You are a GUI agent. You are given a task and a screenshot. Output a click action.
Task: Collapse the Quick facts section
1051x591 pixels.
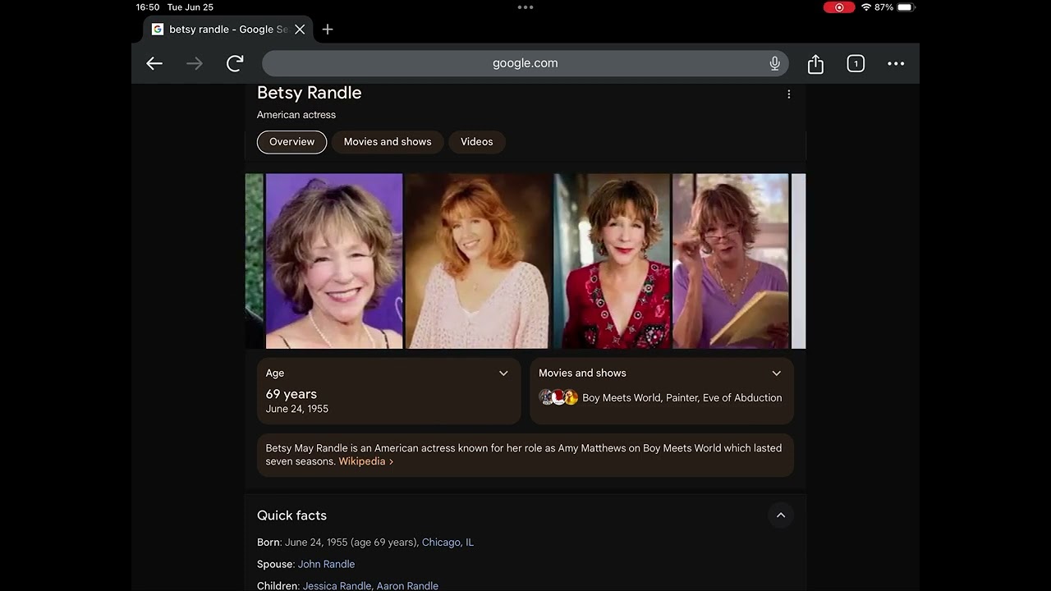click(781, 515)
